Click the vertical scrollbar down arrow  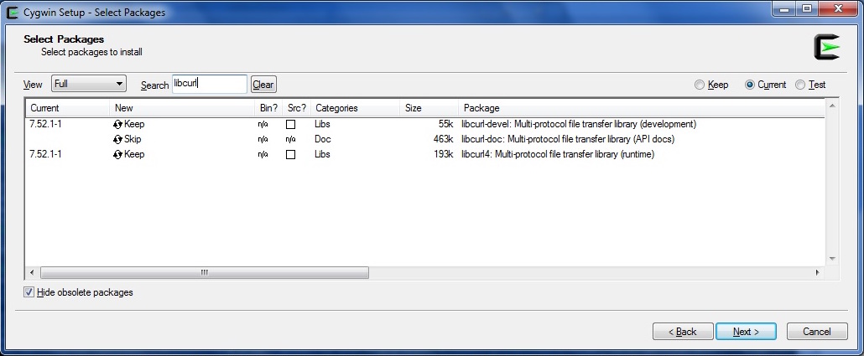pos(832,259)
